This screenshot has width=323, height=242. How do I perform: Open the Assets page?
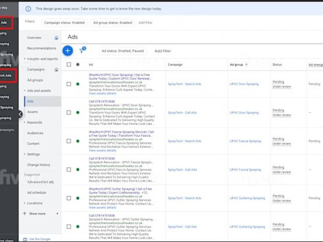click(x=33, y=112)
